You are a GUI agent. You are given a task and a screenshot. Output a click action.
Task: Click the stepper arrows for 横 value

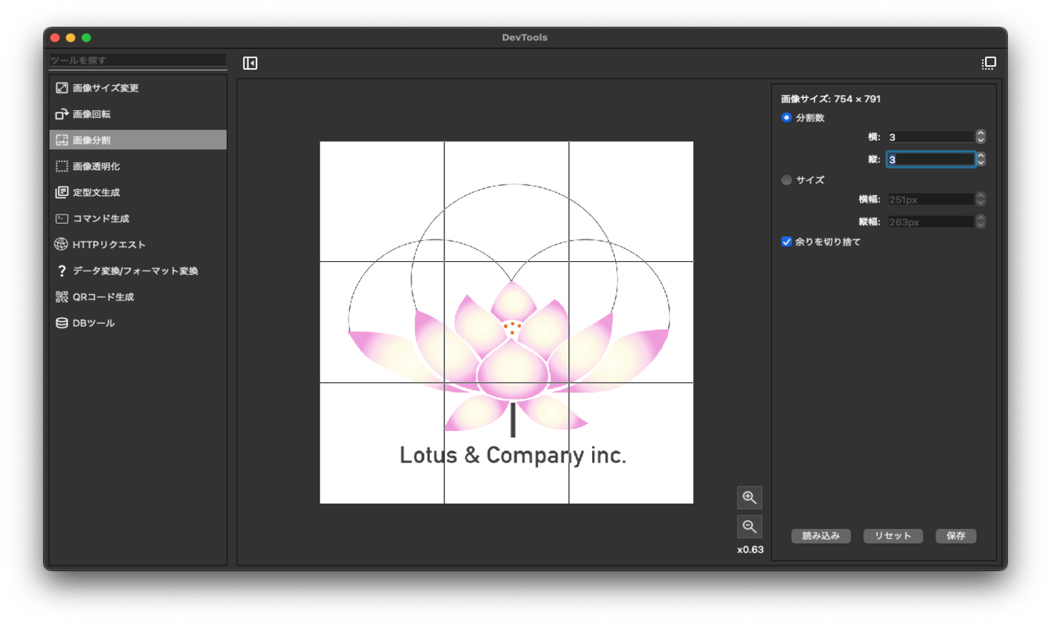coord(981,137)
